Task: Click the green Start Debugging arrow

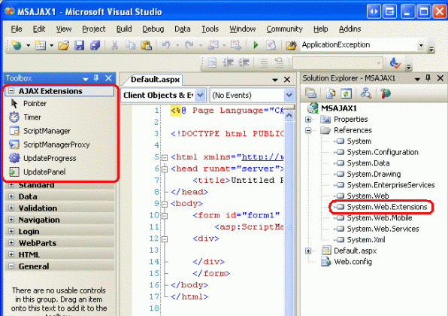Action: pos(256,45)
